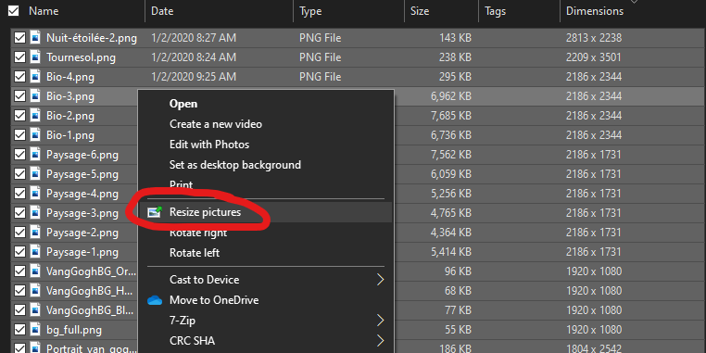Click the file icon of Paysage-2.png
Screen dimensions: 706x353
click(35, 233)
